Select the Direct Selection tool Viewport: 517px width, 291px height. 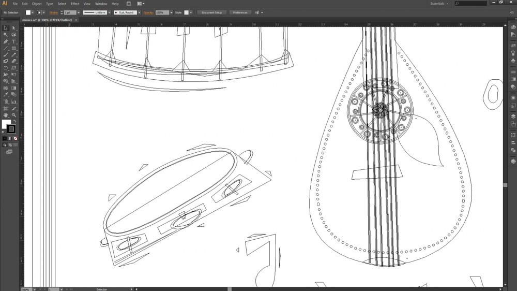(x=14, y=28)
